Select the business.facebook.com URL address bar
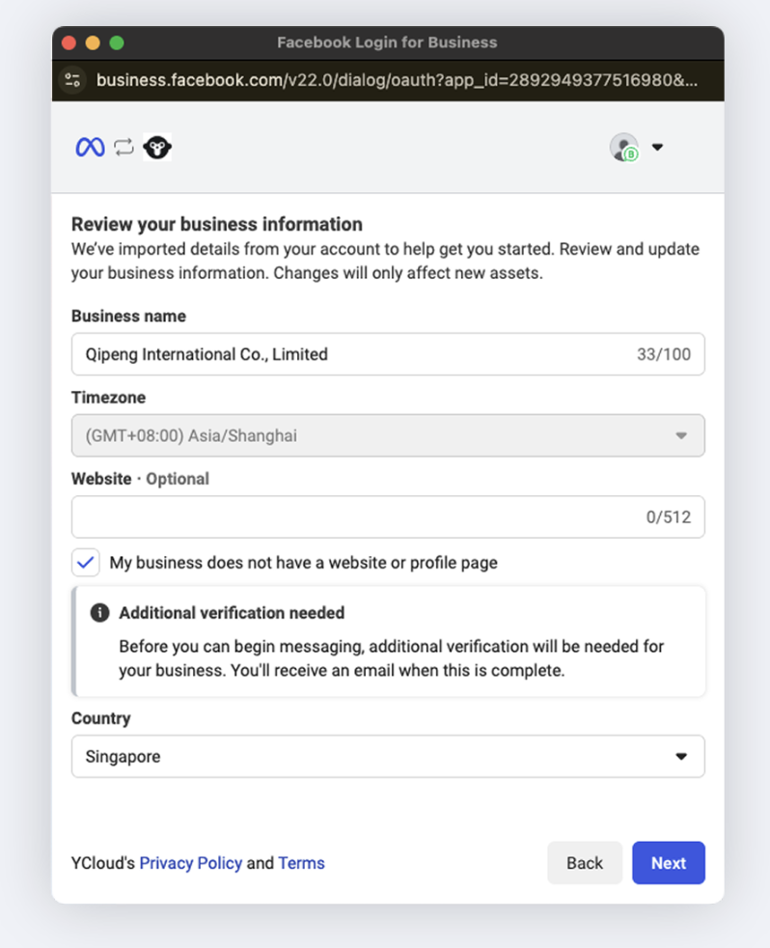 point(396,80)
